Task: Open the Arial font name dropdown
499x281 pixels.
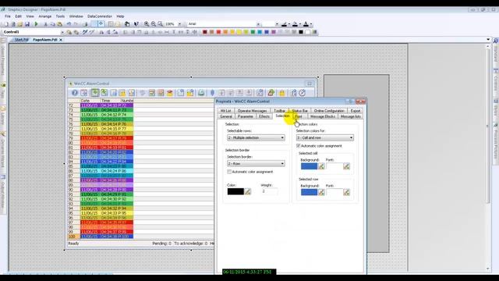Action: pyautogui.click(x=258, y=24)
